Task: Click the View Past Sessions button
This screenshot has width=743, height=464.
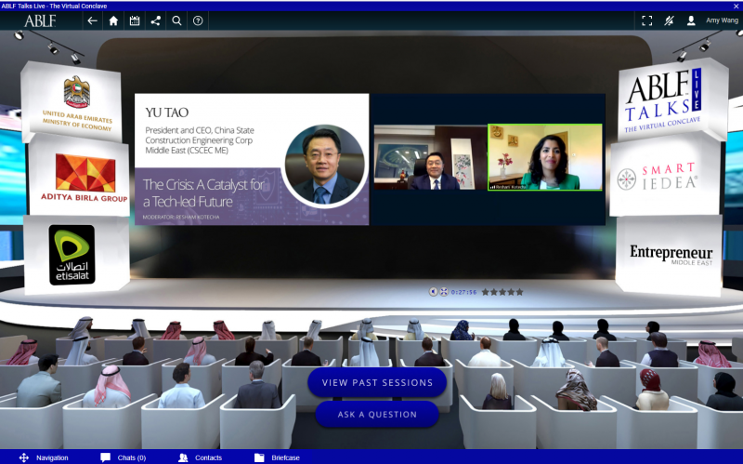Action: tap(377, 382)
